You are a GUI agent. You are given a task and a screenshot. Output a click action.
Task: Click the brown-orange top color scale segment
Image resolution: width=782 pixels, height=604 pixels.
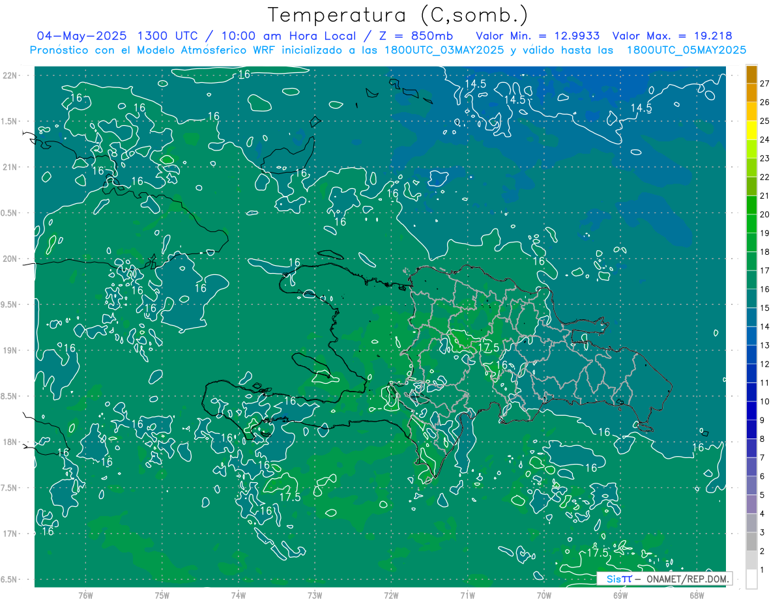(751, 74)
